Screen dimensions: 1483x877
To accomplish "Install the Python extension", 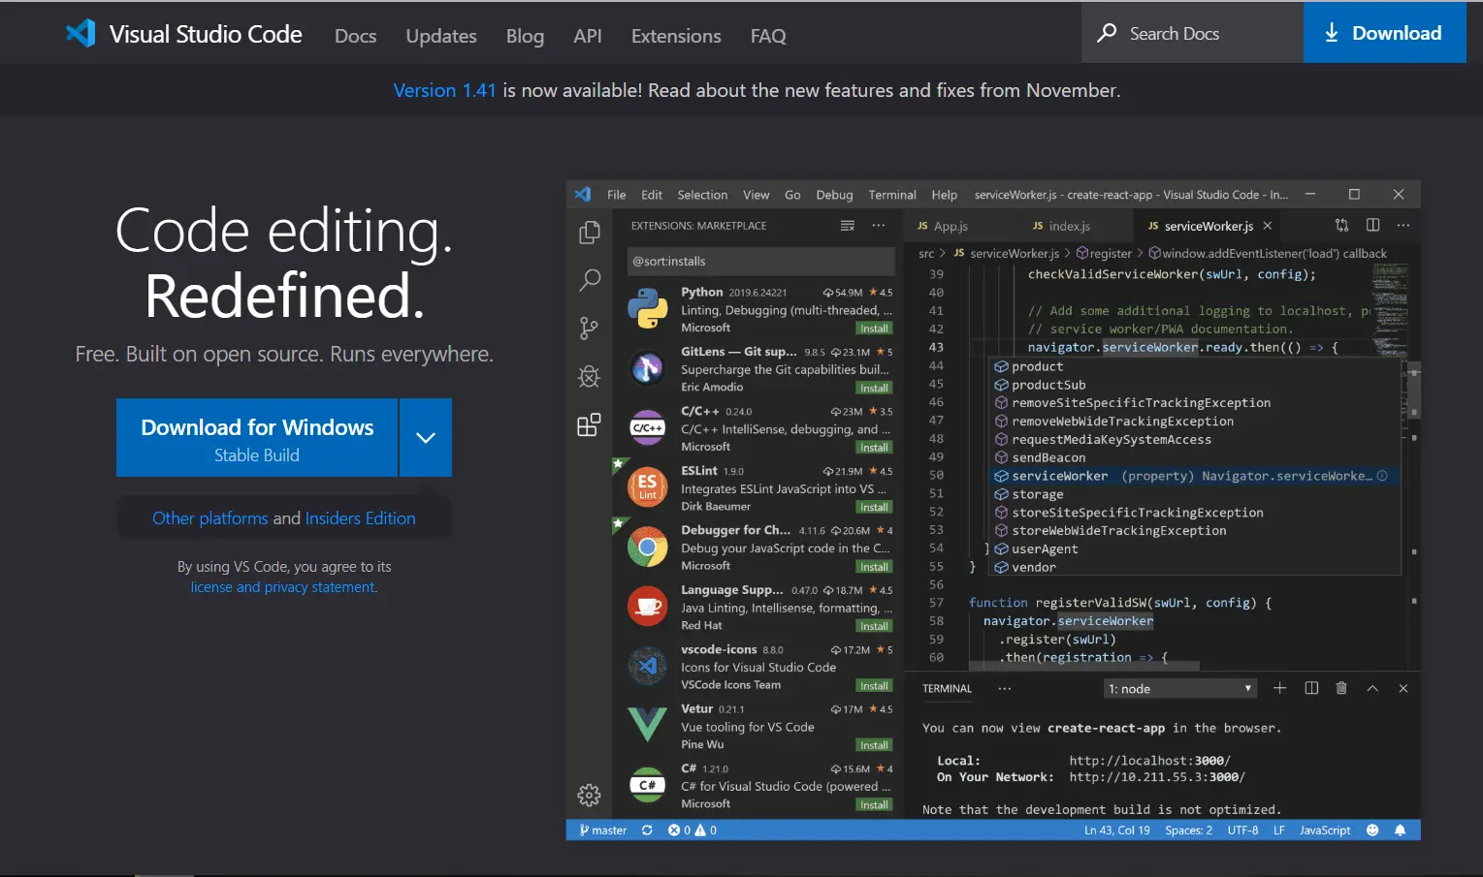I will pyautogui.click(x=874, y=329).
